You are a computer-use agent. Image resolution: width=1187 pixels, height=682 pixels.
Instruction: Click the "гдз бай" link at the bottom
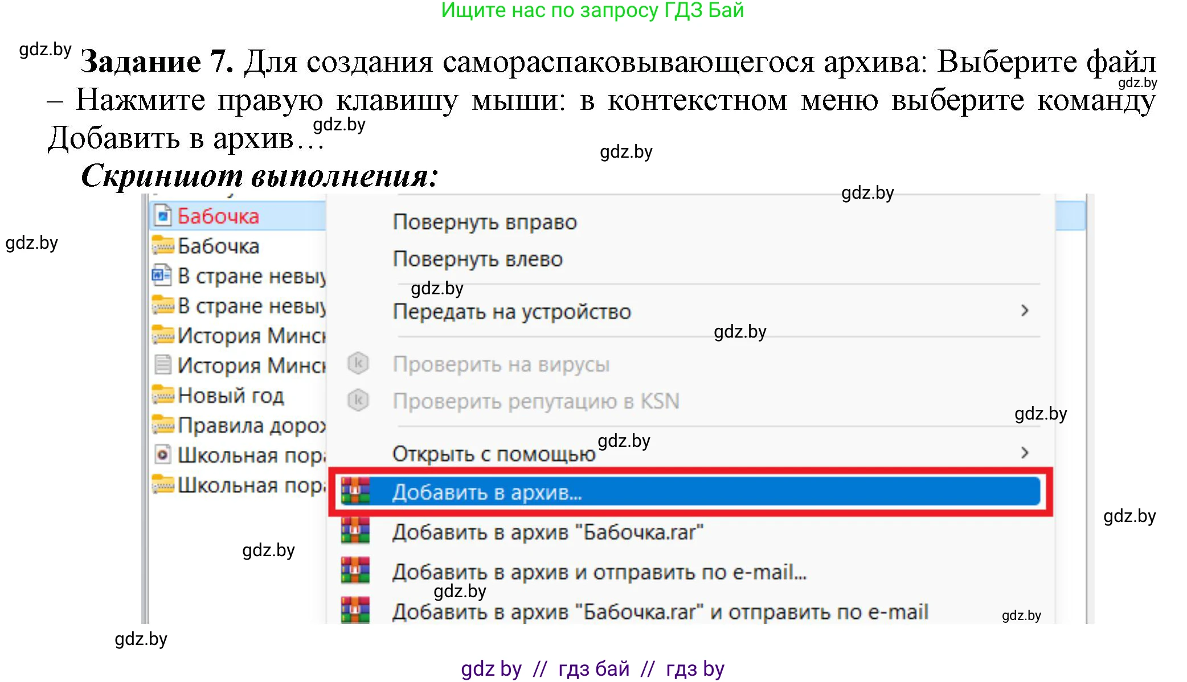click(x=592, y=669)
